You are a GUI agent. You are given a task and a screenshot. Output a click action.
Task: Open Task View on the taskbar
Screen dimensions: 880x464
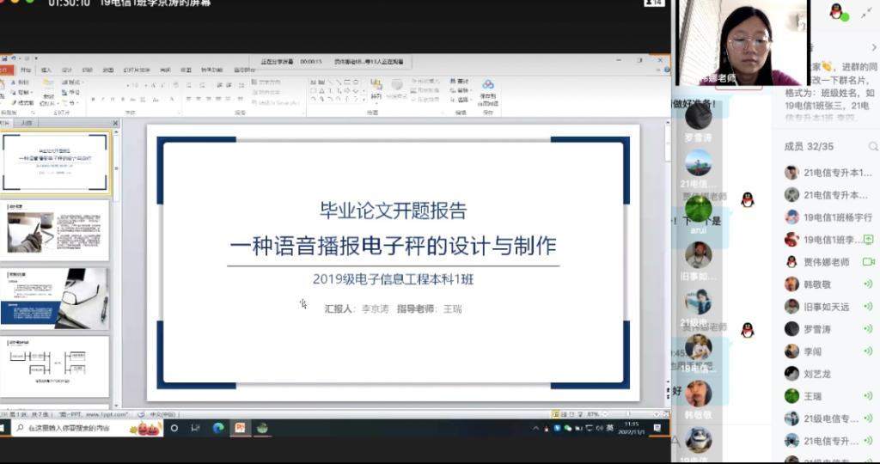195,427
